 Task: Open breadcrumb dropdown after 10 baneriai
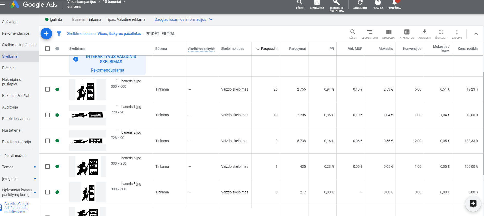[x=124, y=2]
